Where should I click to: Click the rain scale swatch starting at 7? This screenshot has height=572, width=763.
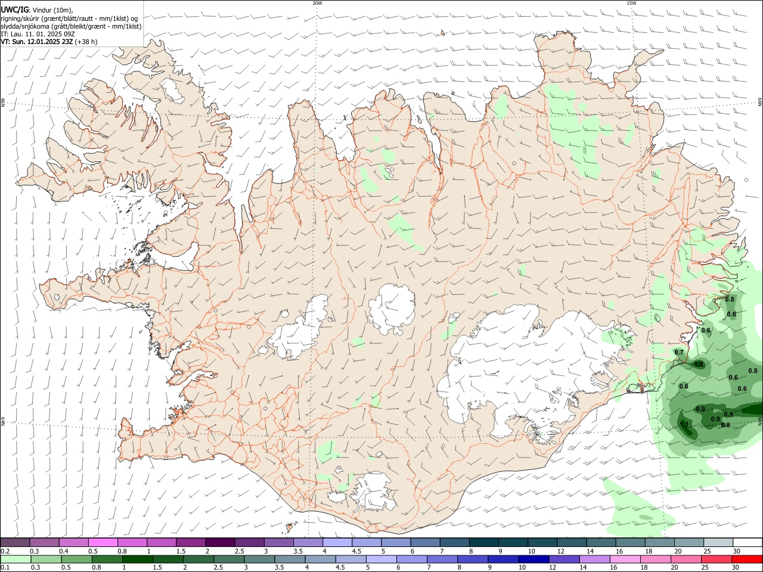pos(442,559)
